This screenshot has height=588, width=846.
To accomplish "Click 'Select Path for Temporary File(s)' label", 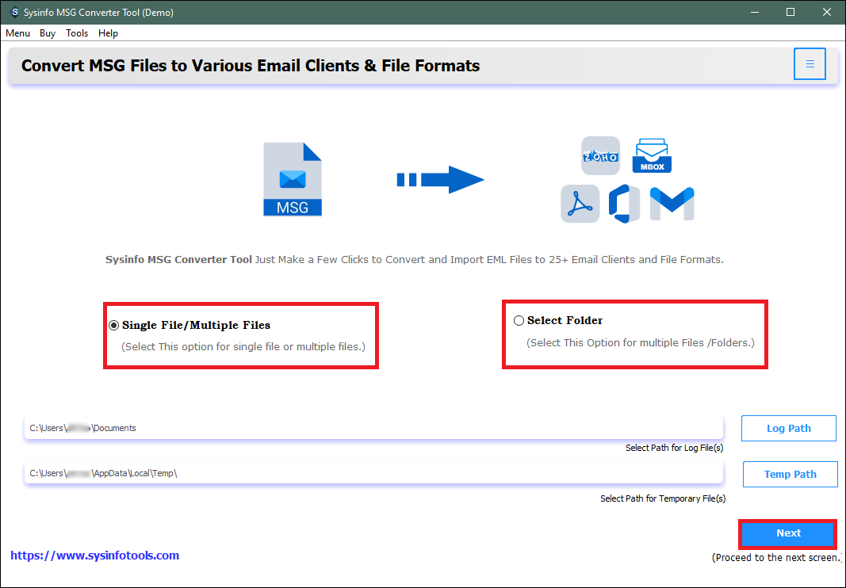I will coord(663,498).
